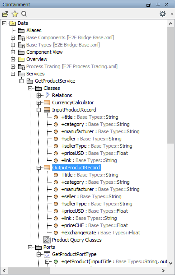Select +priceUSD under InputProductRecord
Viewport: 175px width, 275px height.
(95, 153)
